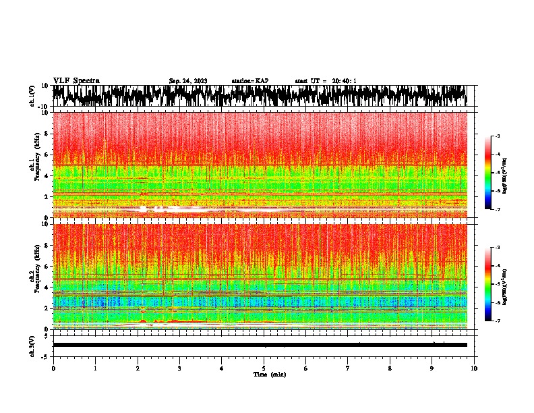Click the "ch.1(V)" waveform axis label

click(32, 96)
